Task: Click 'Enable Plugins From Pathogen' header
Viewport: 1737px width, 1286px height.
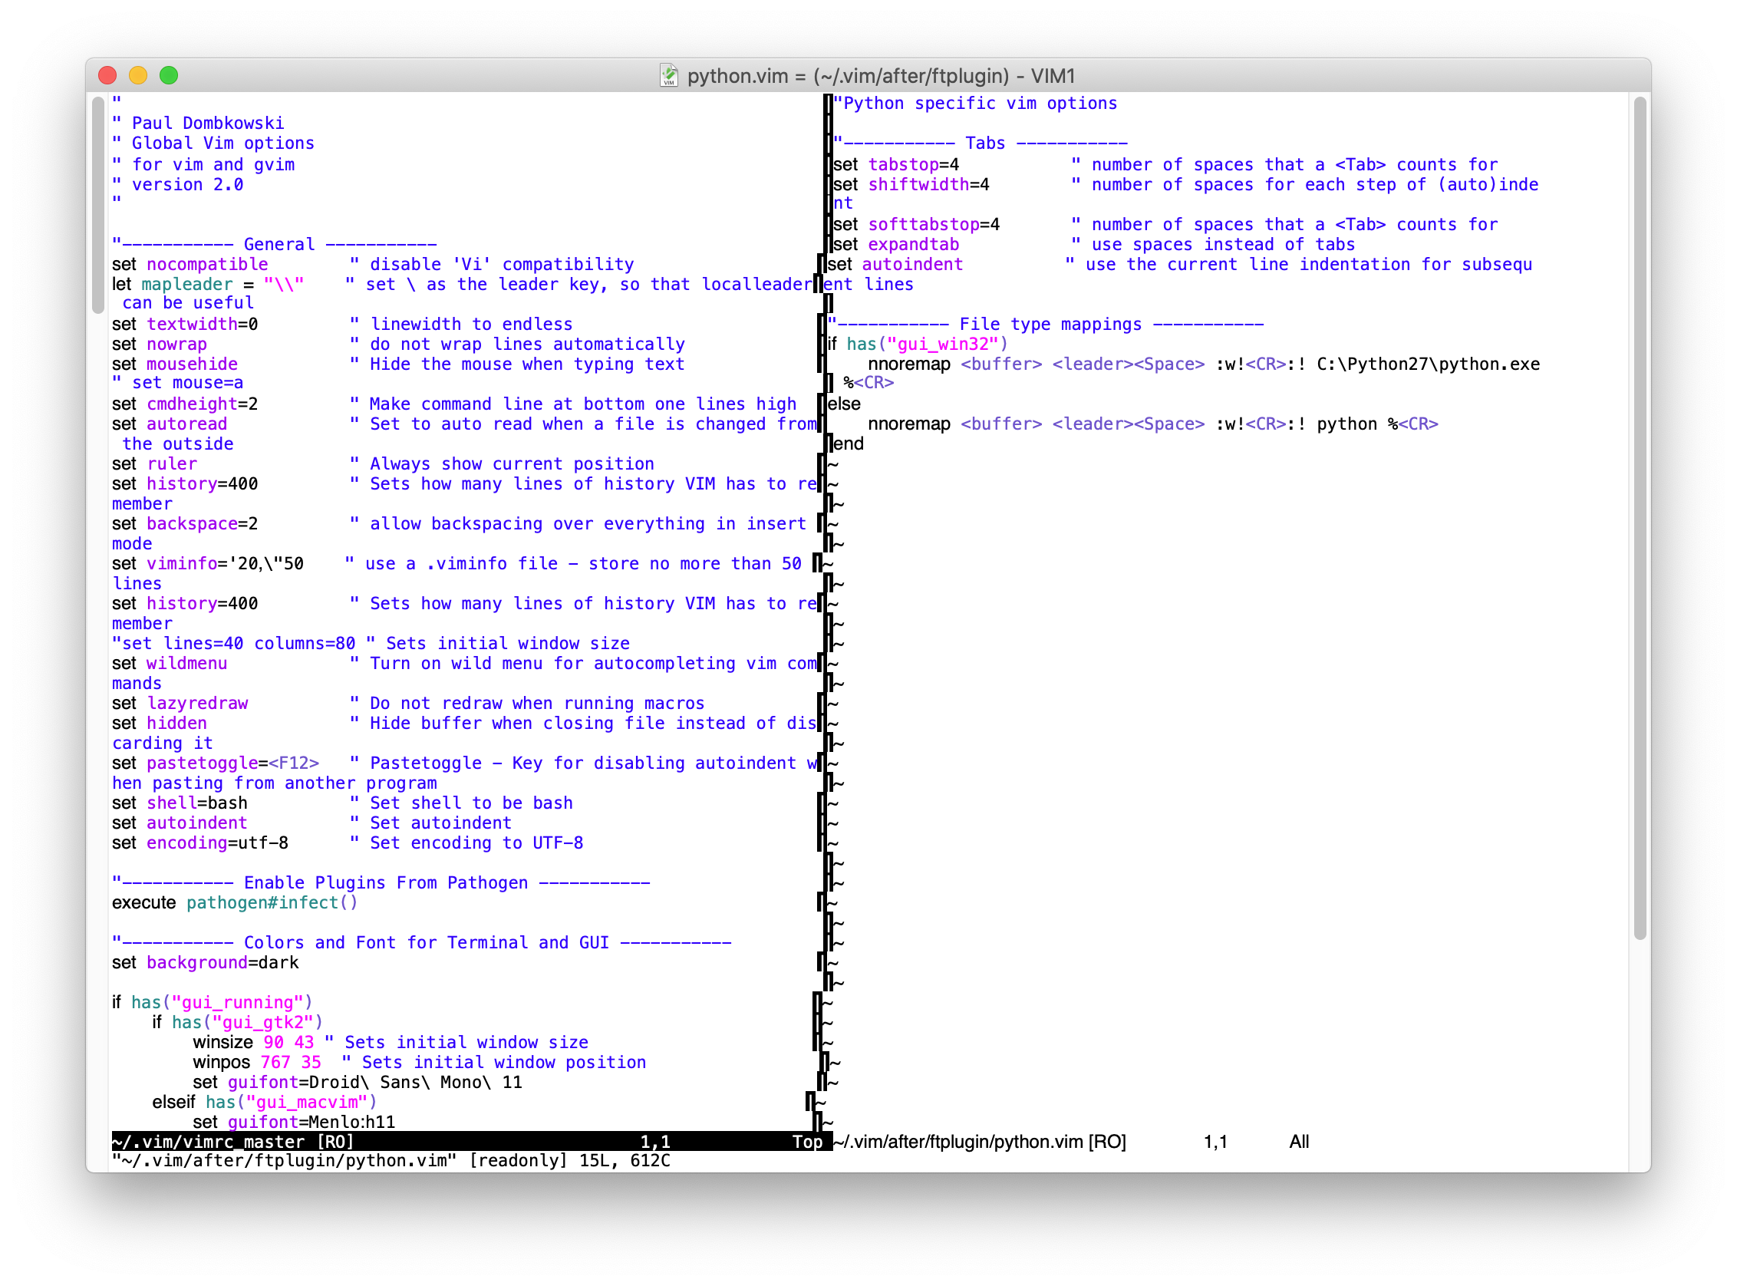Action: tap(381, 882)
